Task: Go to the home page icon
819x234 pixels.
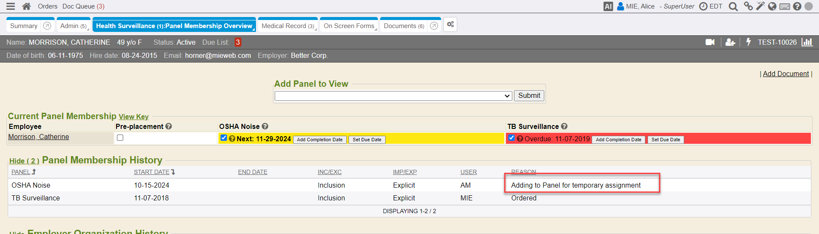Action: point(26,6)
